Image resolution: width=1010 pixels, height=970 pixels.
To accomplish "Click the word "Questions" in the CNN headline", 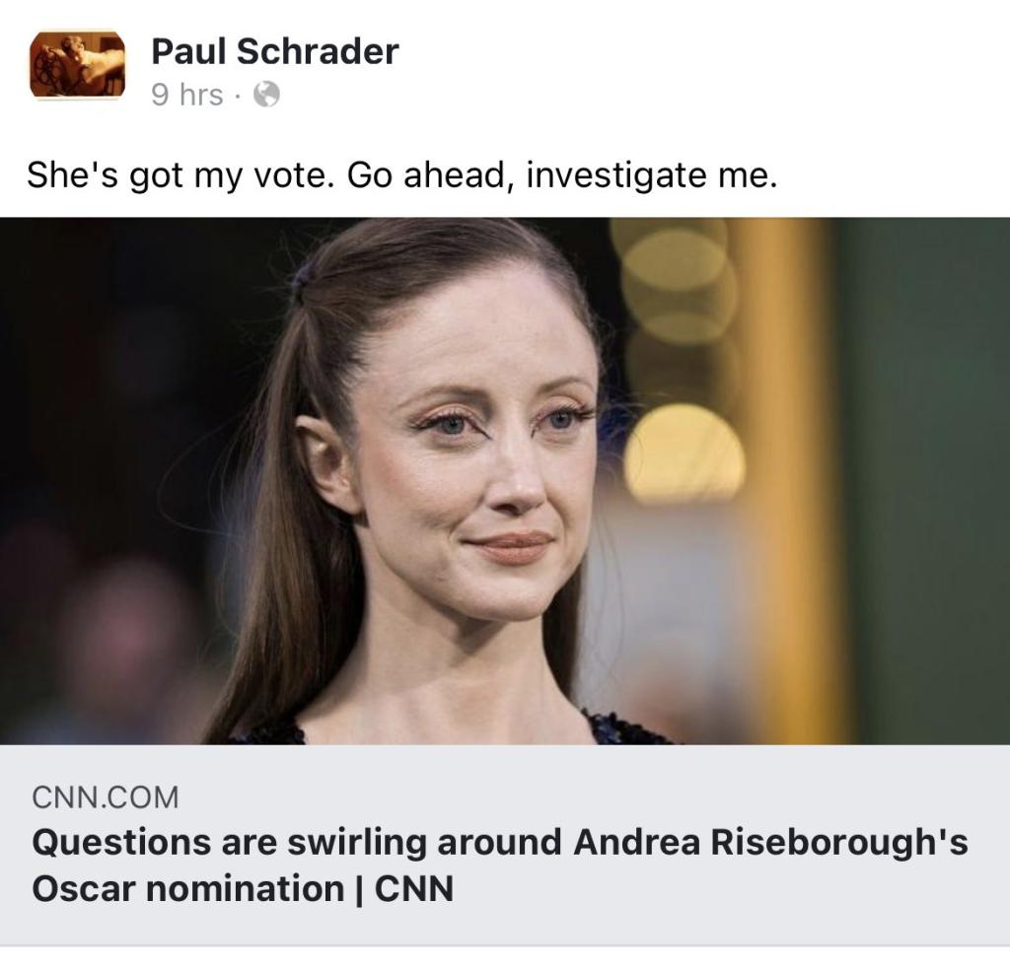I will pos(121,842).
